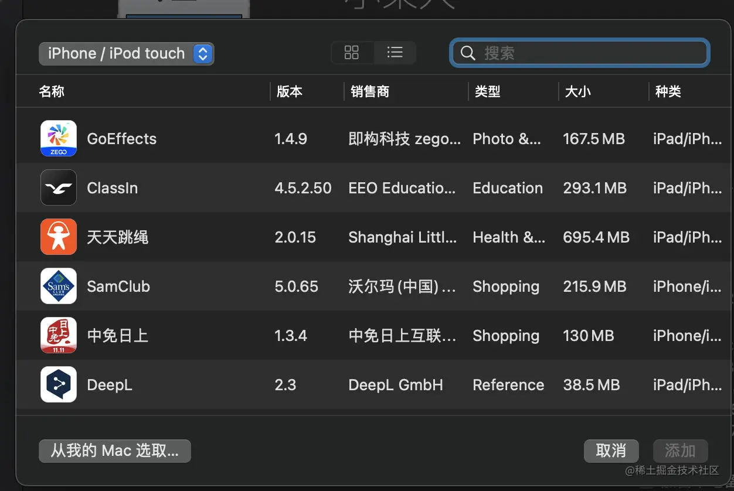This screenshot has width=734, height=491.
Task: Open the iPhone / iPod touch dropdown
Action: (x=127, y=53)
